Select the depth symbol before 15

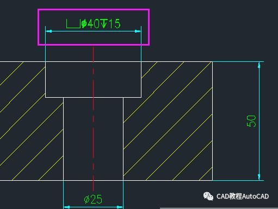point(104,24)
